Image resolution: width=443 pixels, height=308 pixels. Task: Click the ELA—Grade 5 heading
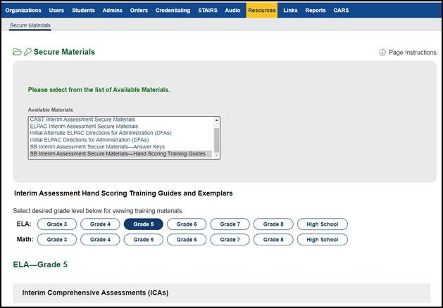pos(40,264)
